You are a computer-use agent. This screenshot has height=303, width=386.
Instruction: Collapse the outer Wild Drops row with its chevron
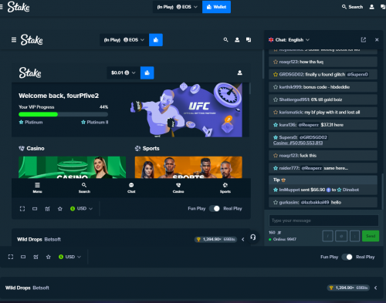(x=376, y=288)
